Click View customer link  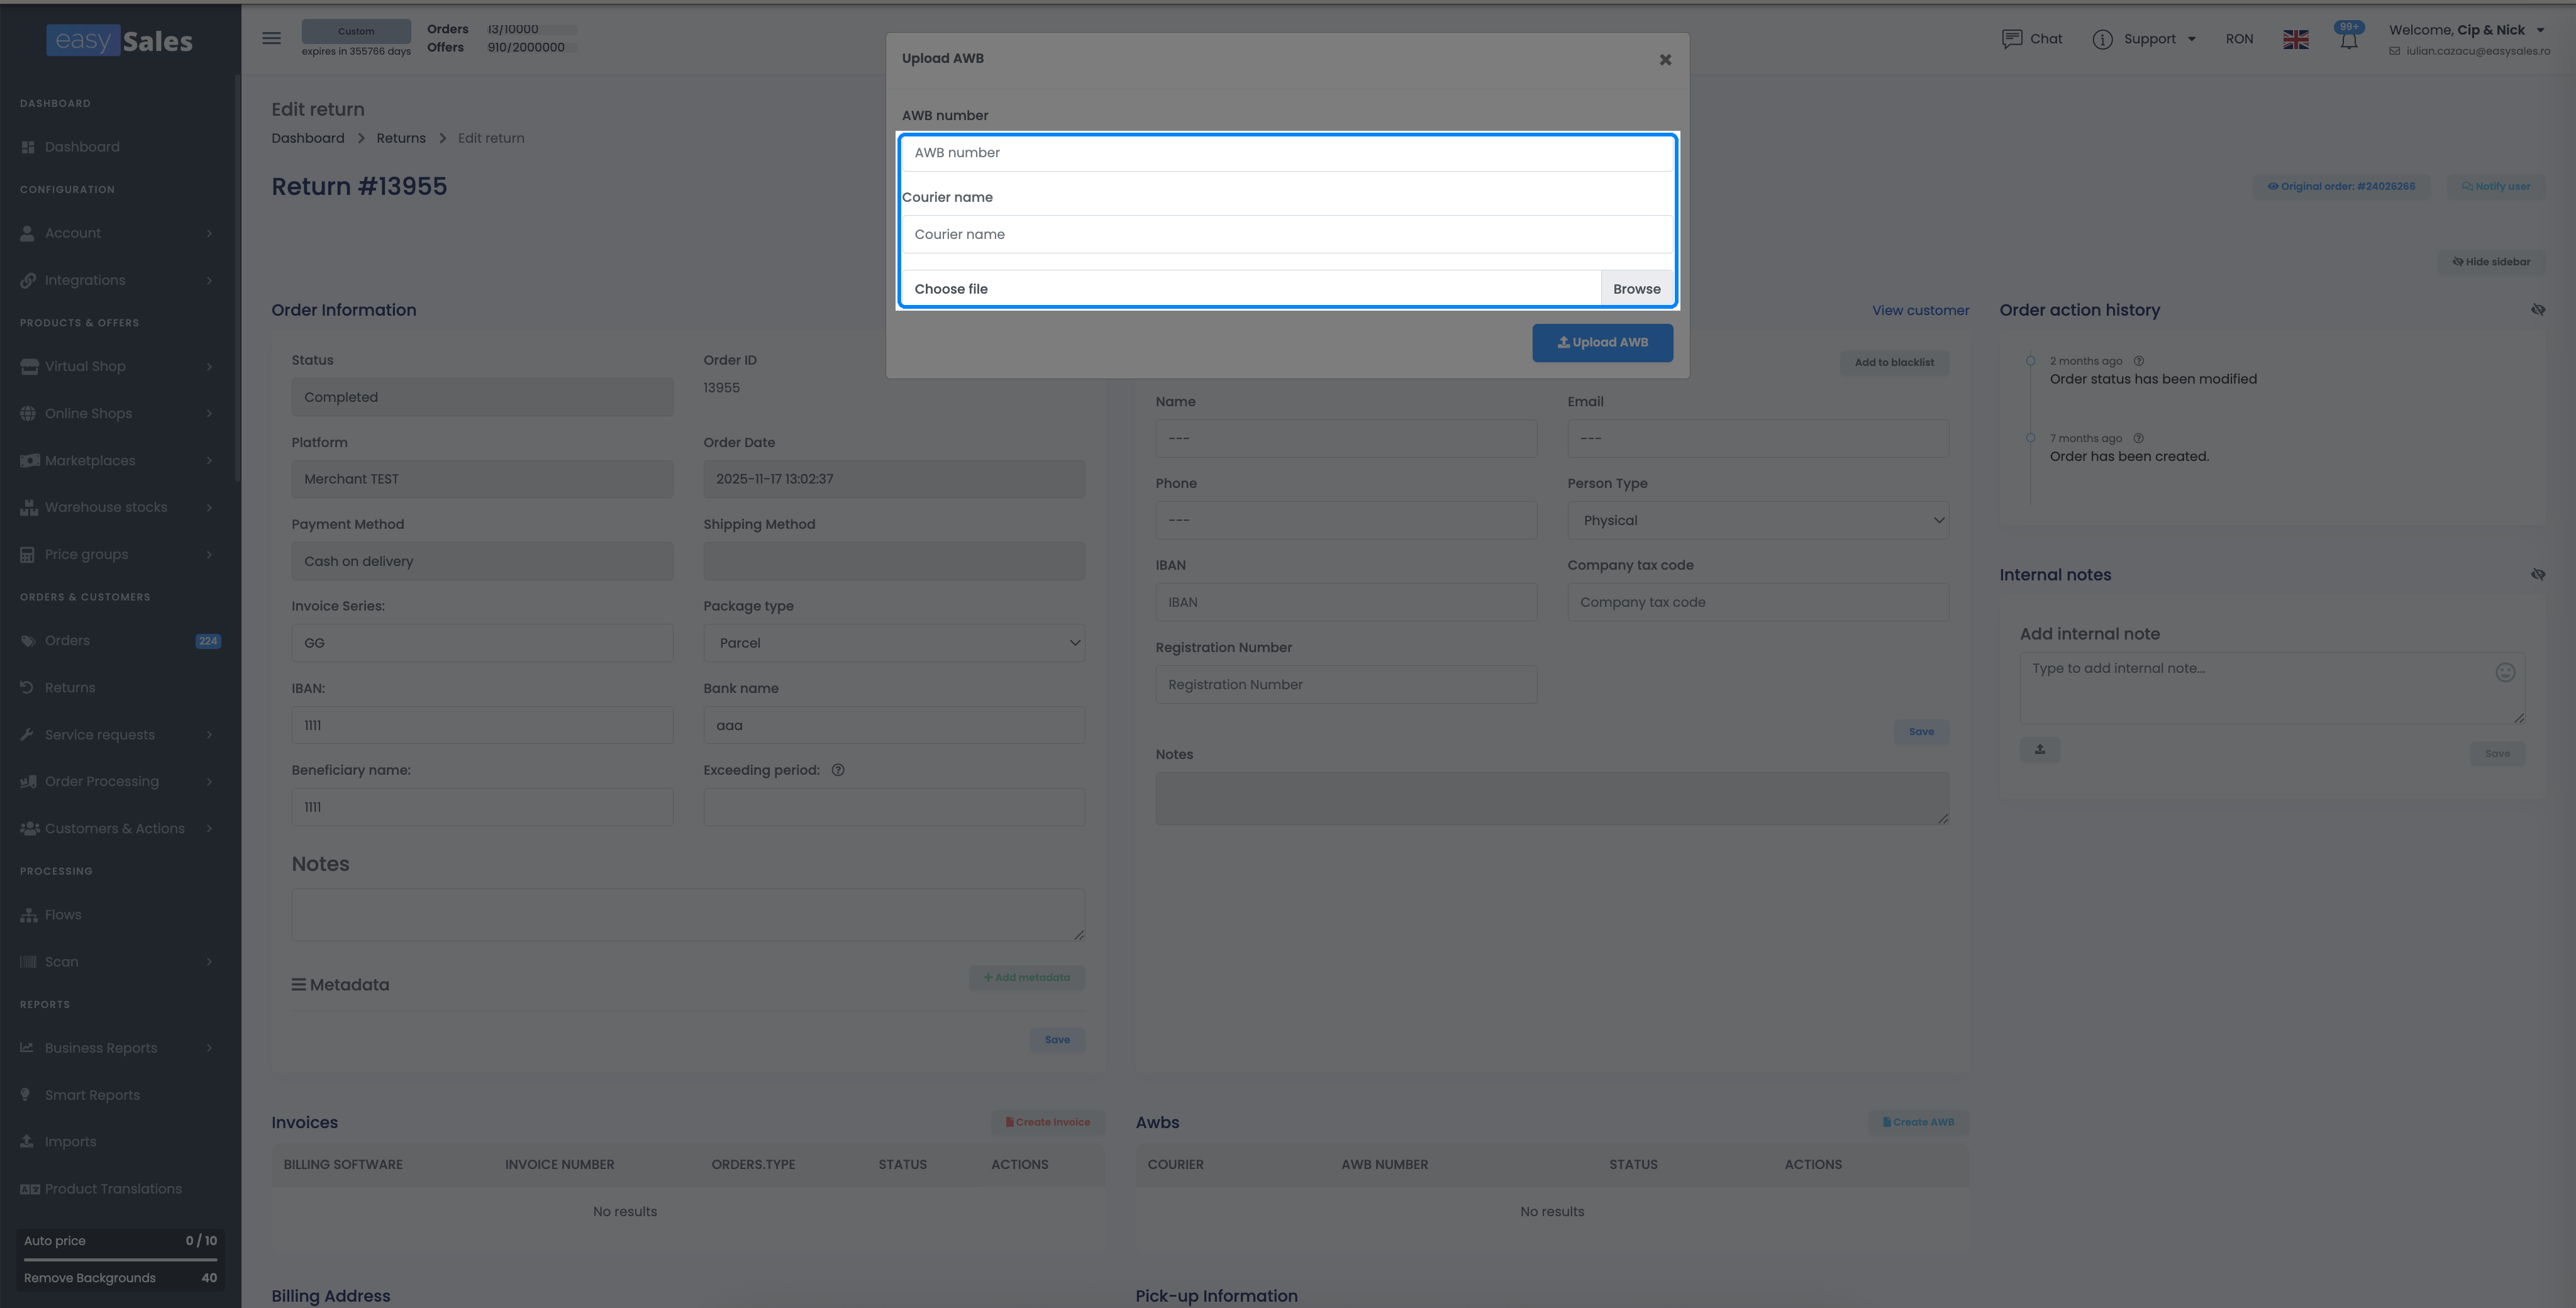[1920, 311]
